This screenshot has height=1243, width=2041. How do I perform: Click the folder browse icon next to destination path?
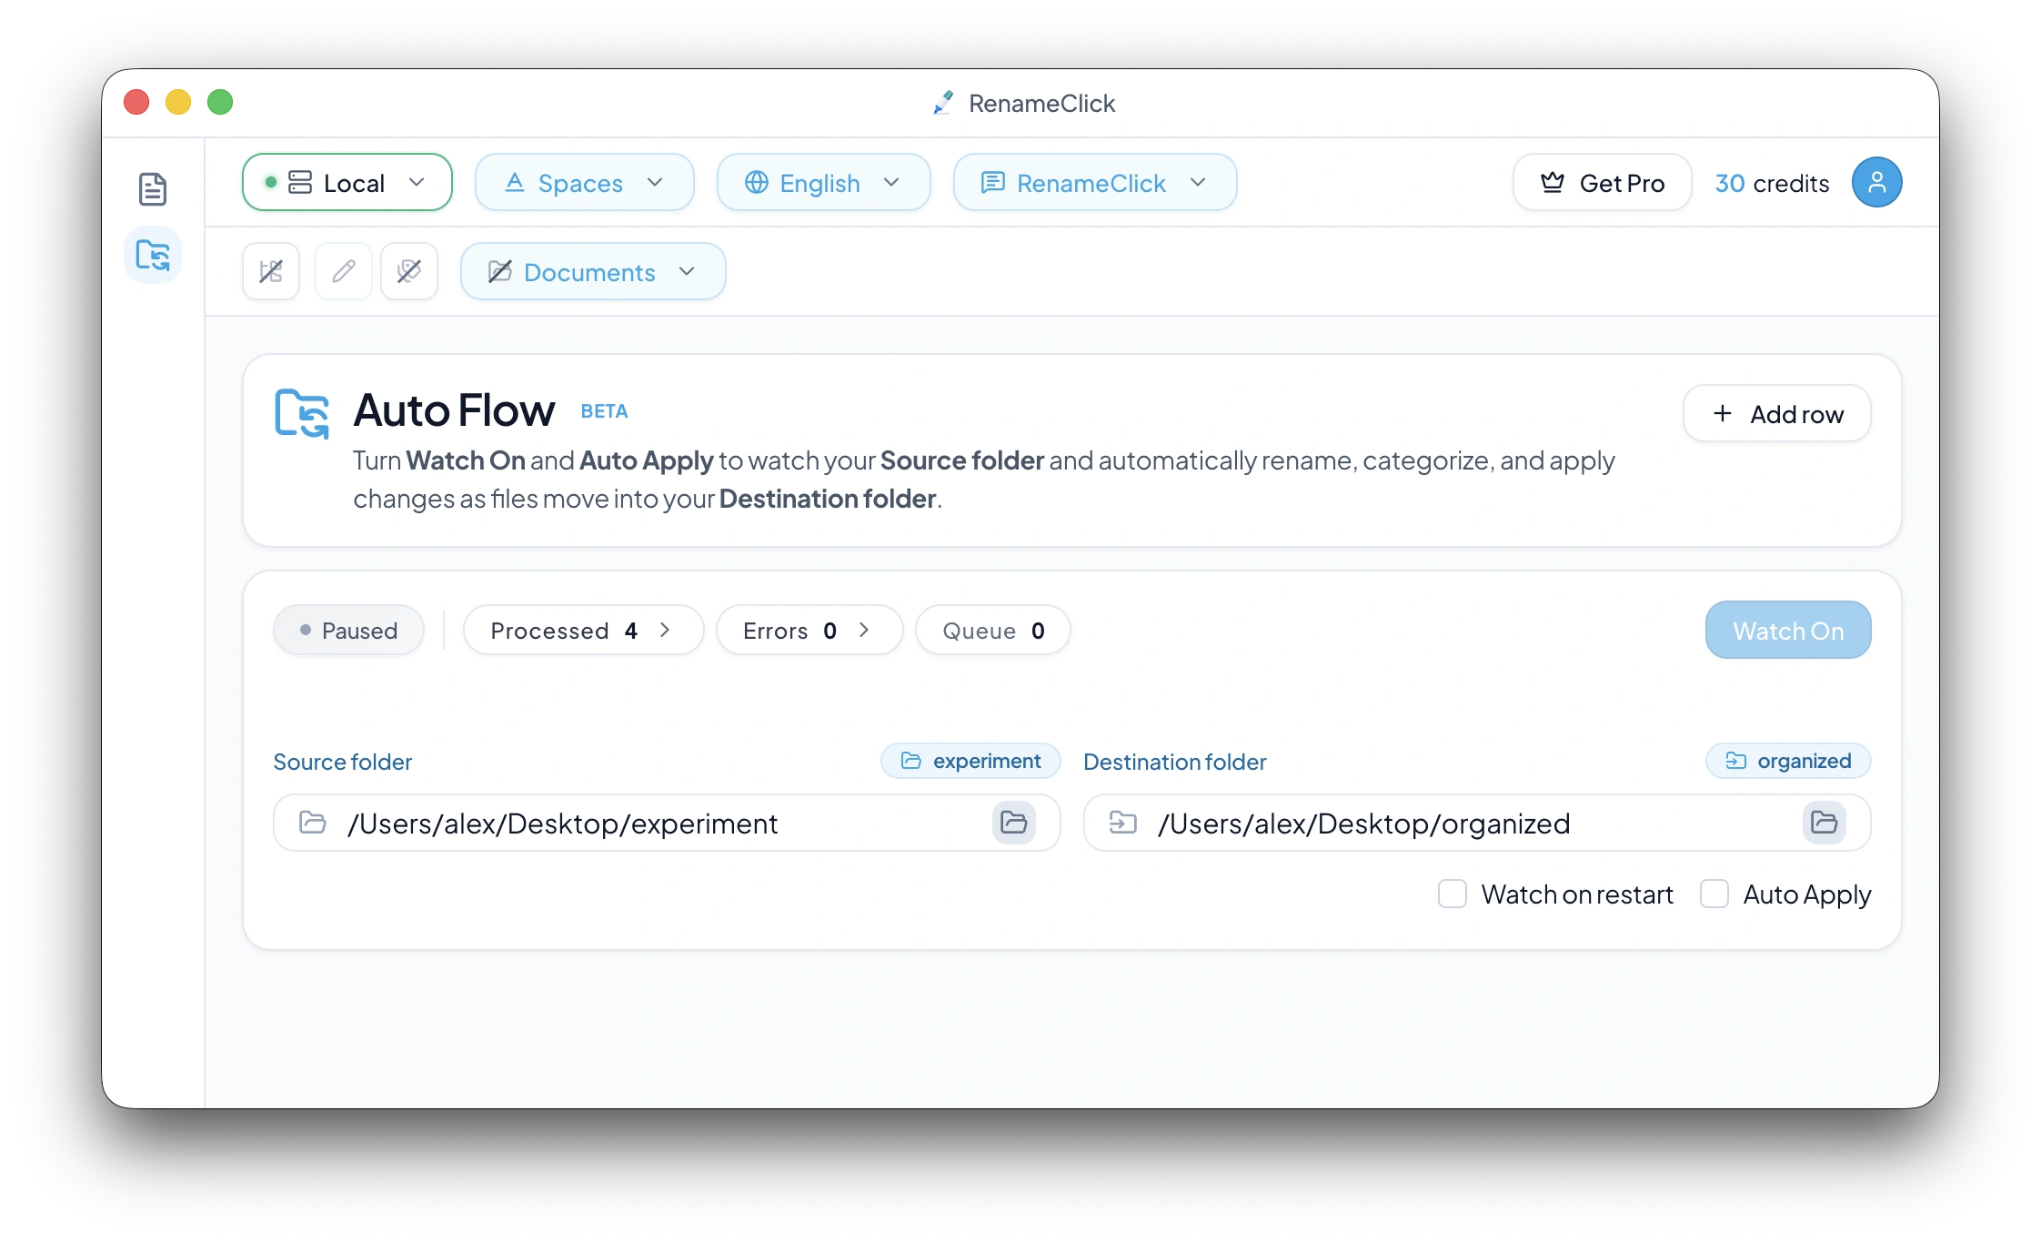pyautogui.click(x=1823, y=823)
